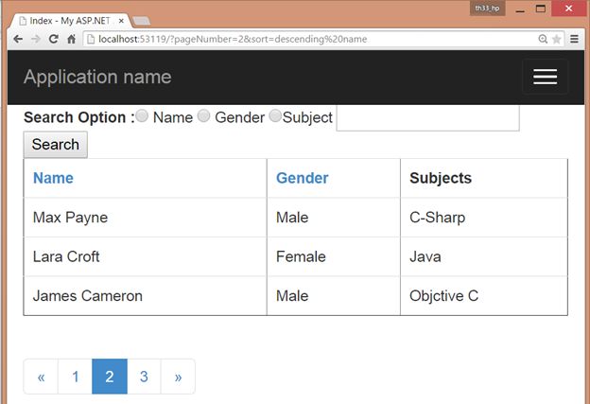Select the Name radio button
This screenshot has width=590, height=404.
(142, 116)
